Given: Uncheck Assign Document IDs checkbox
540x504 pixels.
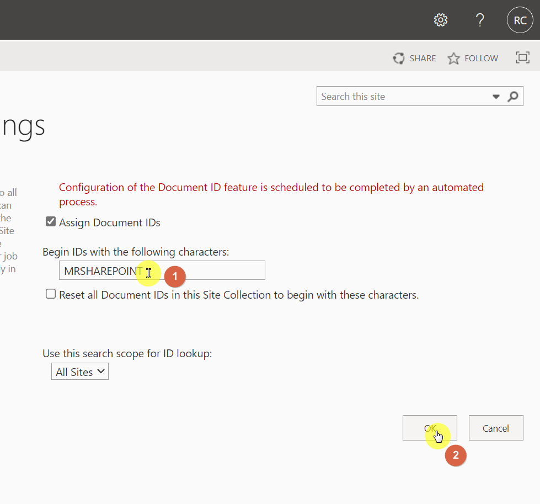Looking at the screenshot, I should coord(51,222).
